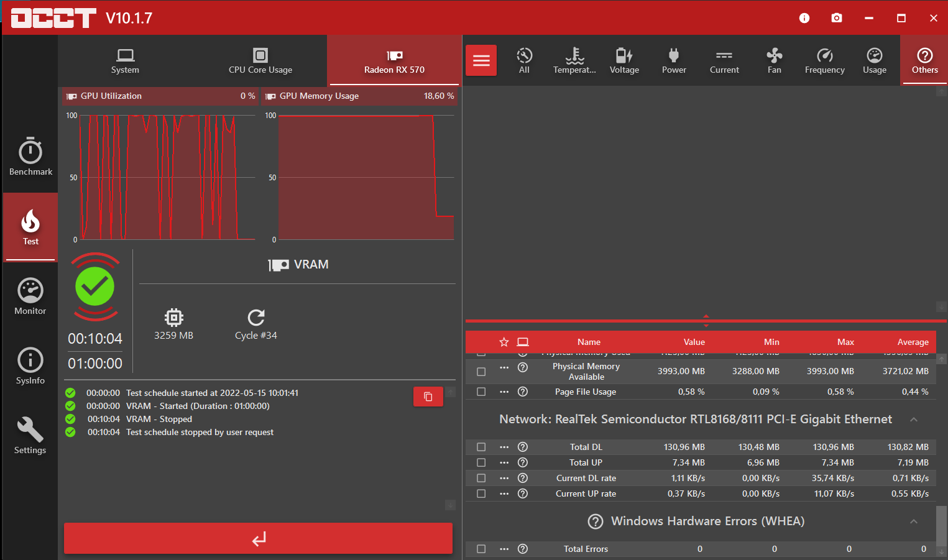Click the green checkmark test status indicator

[x=95, y=287]
